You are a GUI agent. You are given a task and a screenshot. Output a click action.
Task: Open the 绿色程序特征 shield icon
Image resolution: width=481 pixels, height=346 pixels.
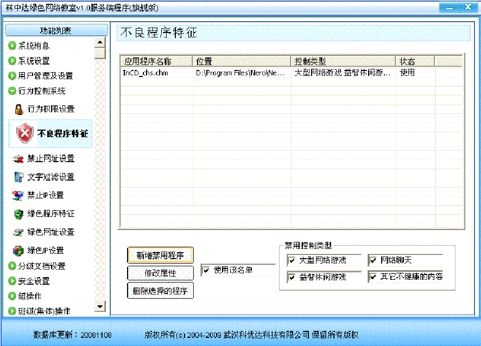(19, 214)
